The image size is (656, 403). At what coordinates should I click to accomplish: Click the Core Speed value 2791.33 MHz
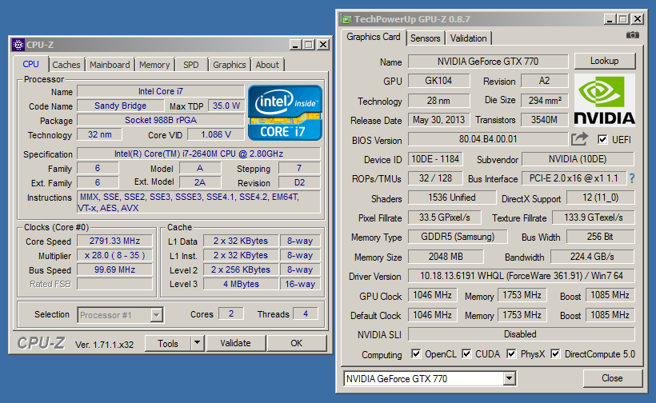tap(114, 241)
